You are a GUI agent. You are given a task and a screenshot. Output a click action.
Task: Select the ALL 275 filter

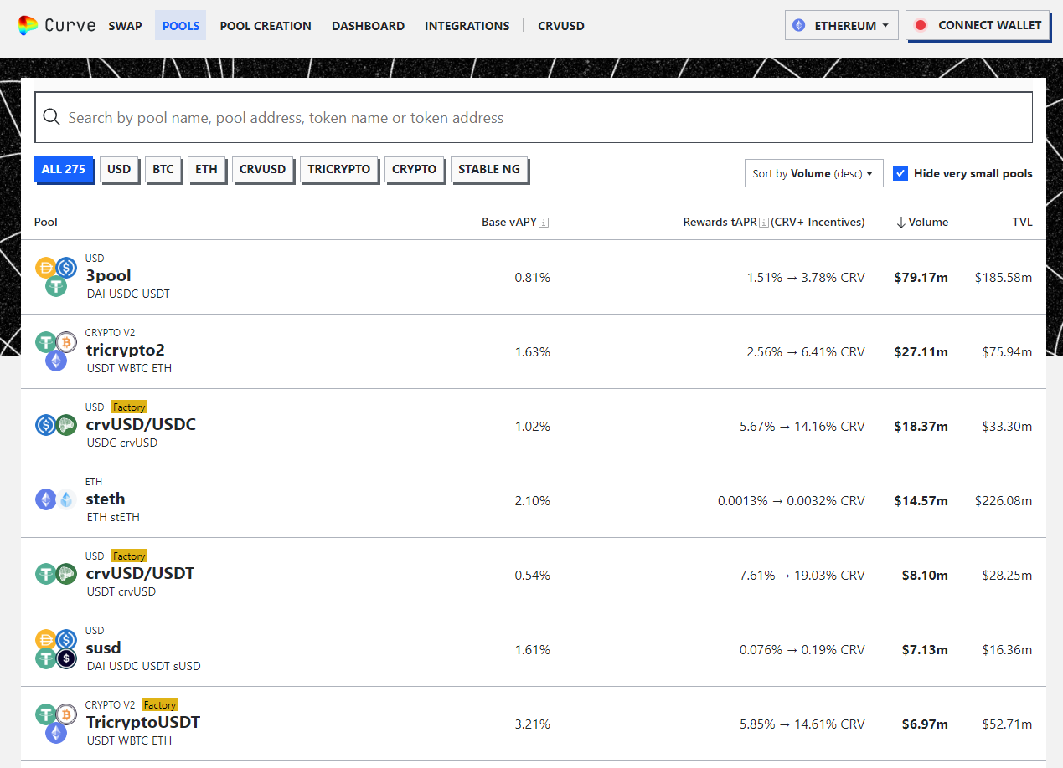[x=64, y=169]
